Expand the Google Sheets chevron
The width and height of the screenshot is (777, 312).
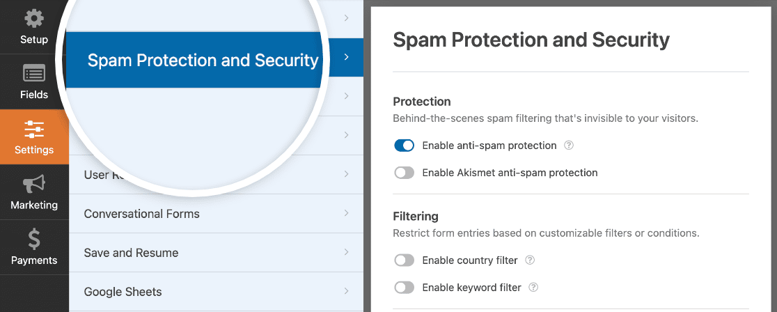[x=346, y=292]
